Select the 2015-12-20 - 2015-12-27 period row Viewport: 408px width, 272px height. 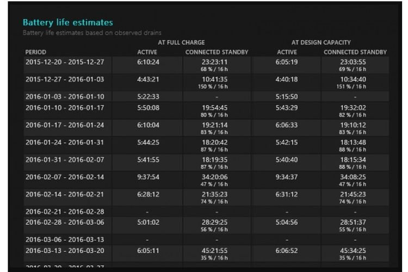click(x=64, y=62)
